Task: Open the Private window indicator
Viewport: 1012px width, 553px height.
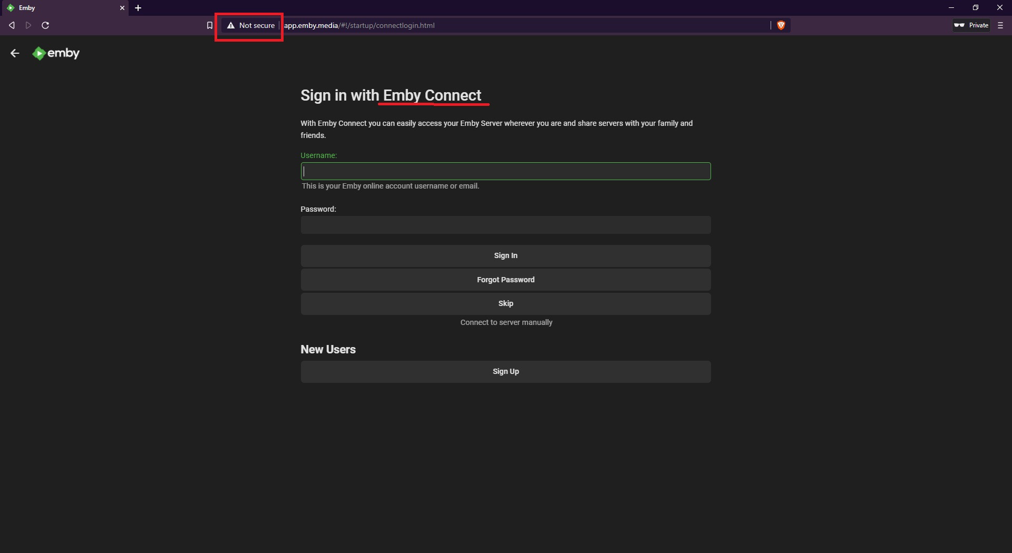Action: pos(971,25)
